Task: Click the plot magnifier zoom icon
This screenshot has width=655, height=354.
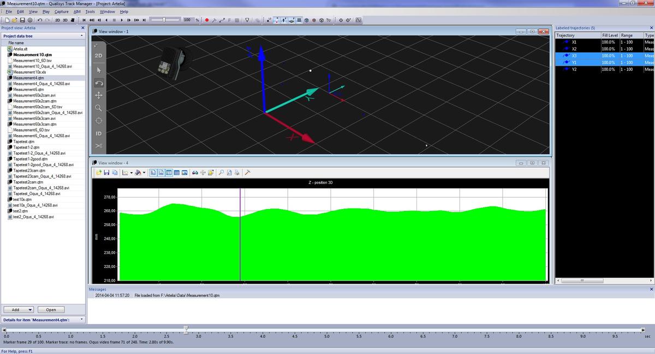Action: click(x=221, y=173)
